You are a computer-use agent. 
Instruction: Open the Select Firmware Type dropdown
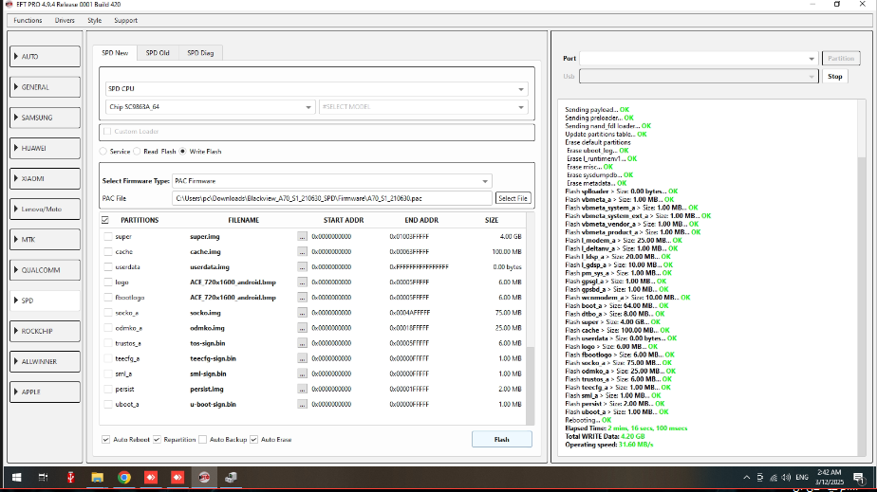coord(331,181)
